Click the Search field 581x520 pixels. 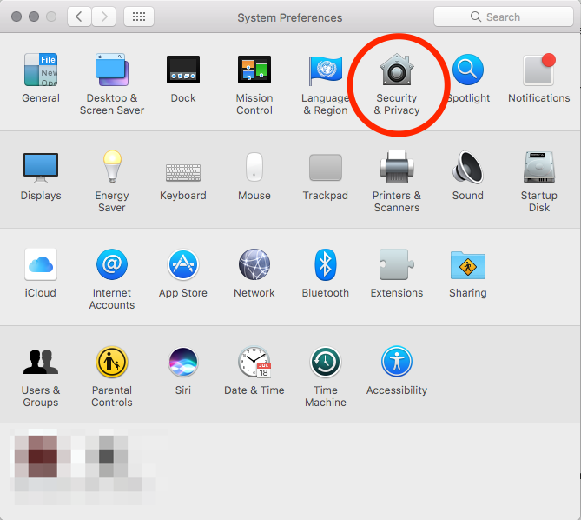pos(504,17)
